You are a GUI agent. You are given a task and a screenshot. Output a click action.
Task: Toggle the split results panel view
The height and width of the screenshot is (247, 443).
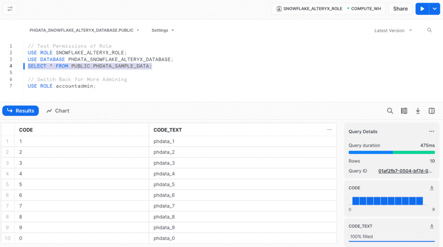pos(431,110)
